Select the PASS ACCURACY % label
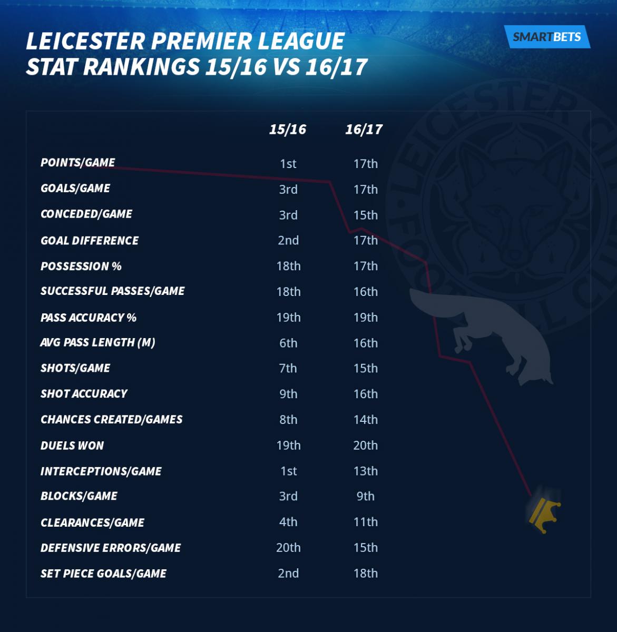This screenshot has width=617, height=632. pyautogui.click(x=89, y=318)
